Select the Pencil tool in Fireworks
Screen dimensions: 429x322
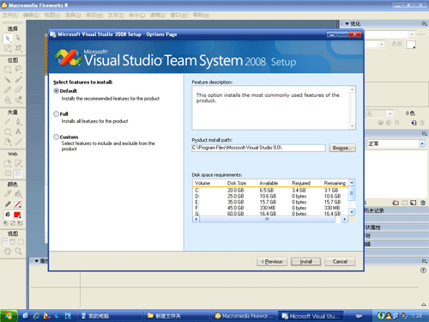(8, 89)
